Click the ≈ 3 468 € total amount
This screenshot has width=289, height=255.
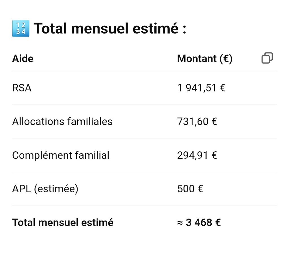(199, 223)
